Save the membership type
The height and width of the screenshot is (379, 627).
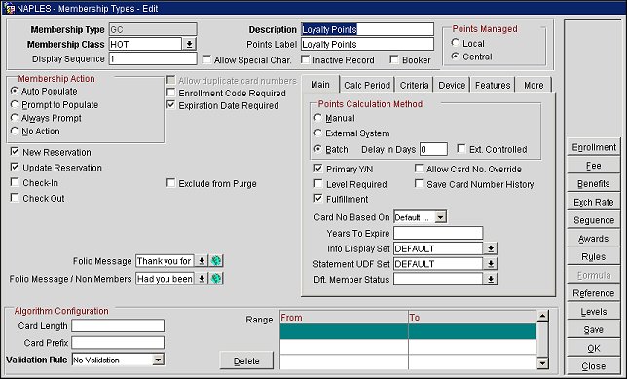[x=594, y=329]
